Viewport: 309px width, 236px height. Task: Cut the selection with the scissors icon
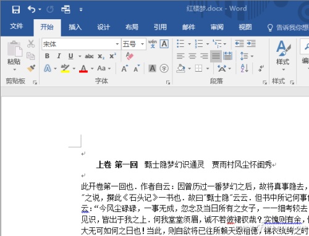[31, 44]
